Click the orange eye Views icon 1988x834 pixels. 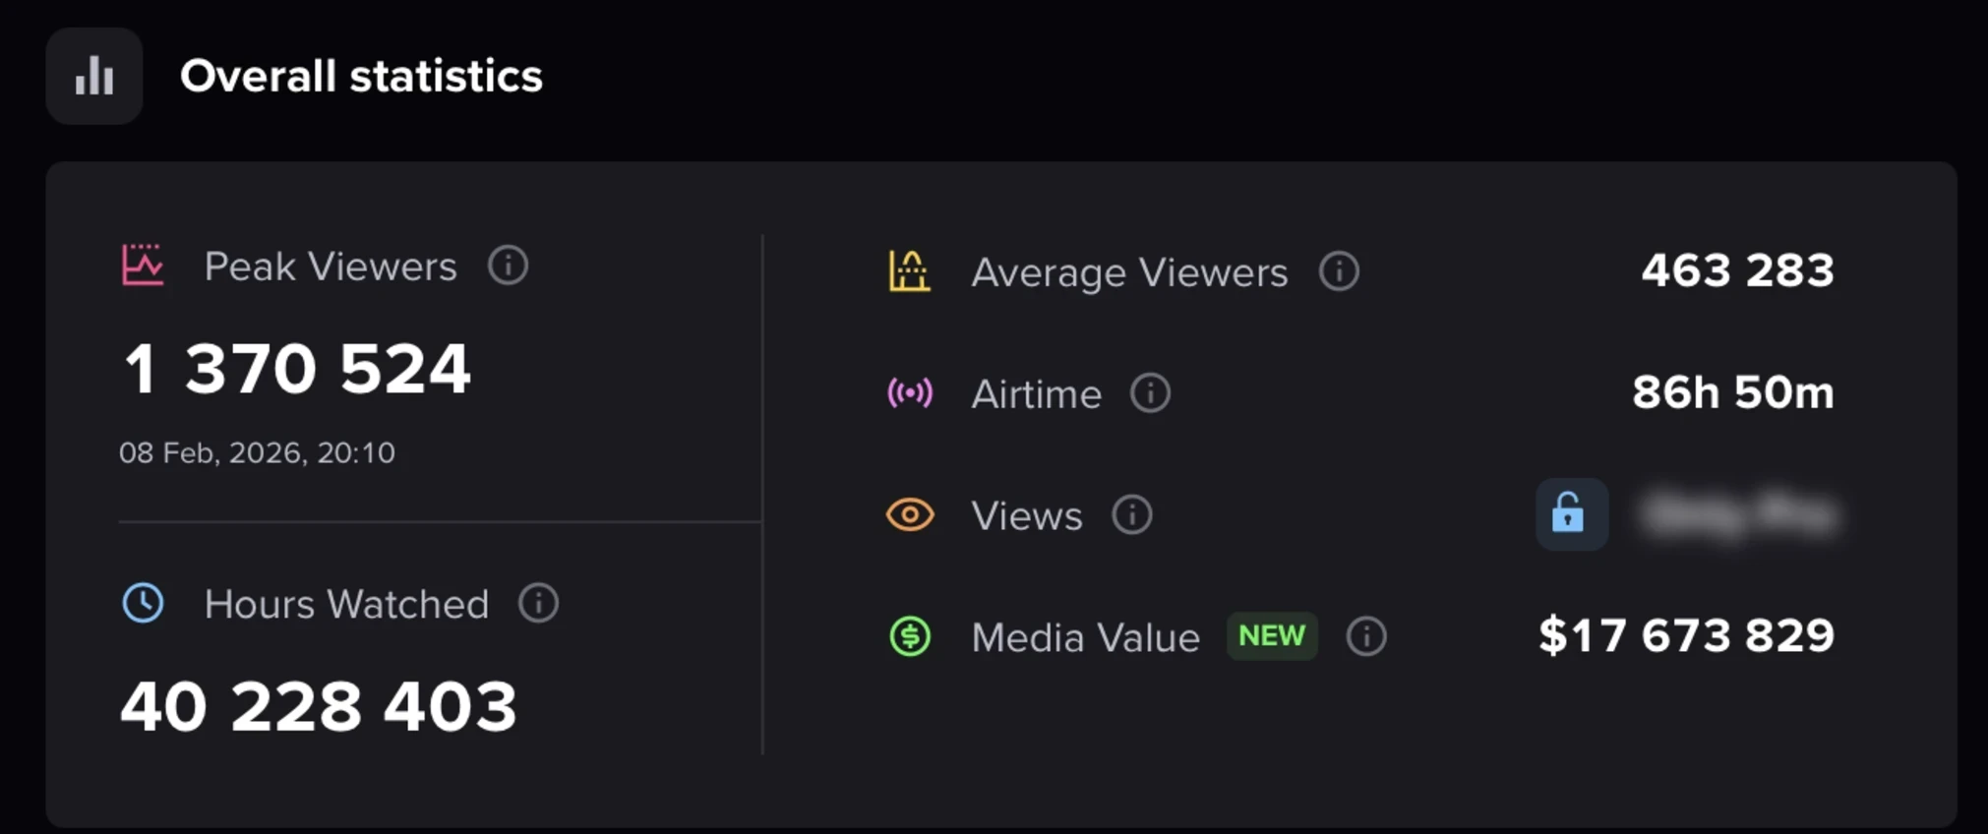tap(910, 515)
